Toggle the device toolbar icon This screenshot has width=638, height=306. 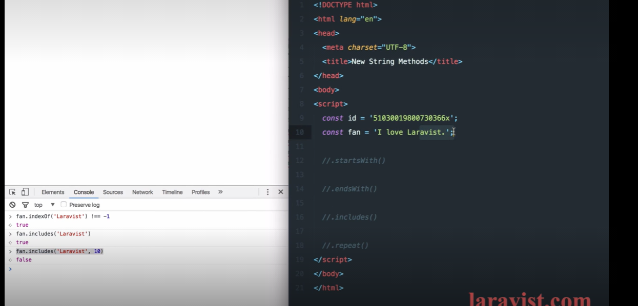[x=25, y=192]
